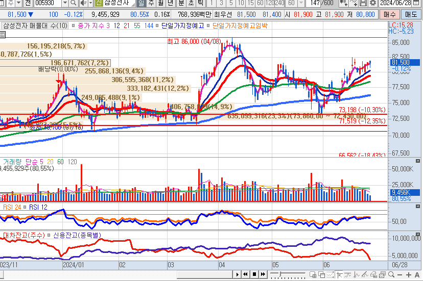Click the plus icon to zoom in chart

(x=409, y=274)
